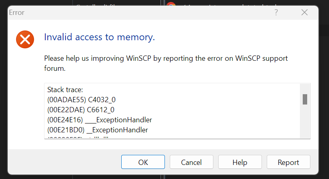Click scrollbar track above the thumb
The height and width of the screenshot is (179, 329).
pyautogui.click(x=305, y=88)
